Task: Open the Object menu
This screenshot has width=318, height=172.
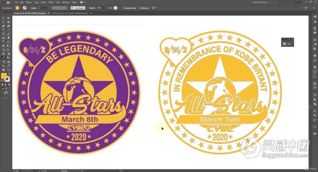Action: pos(29,2)
